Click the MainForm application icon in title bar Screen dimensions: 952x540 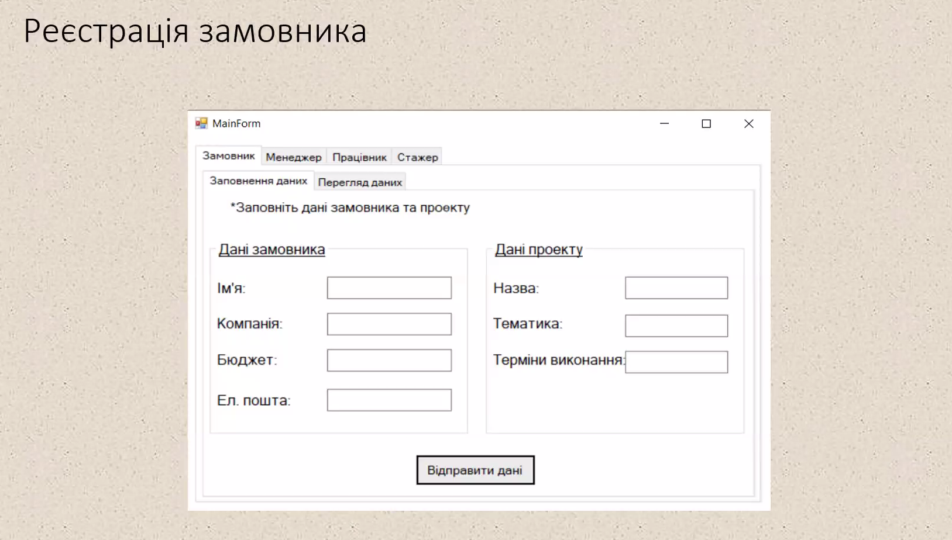(201, 123)
